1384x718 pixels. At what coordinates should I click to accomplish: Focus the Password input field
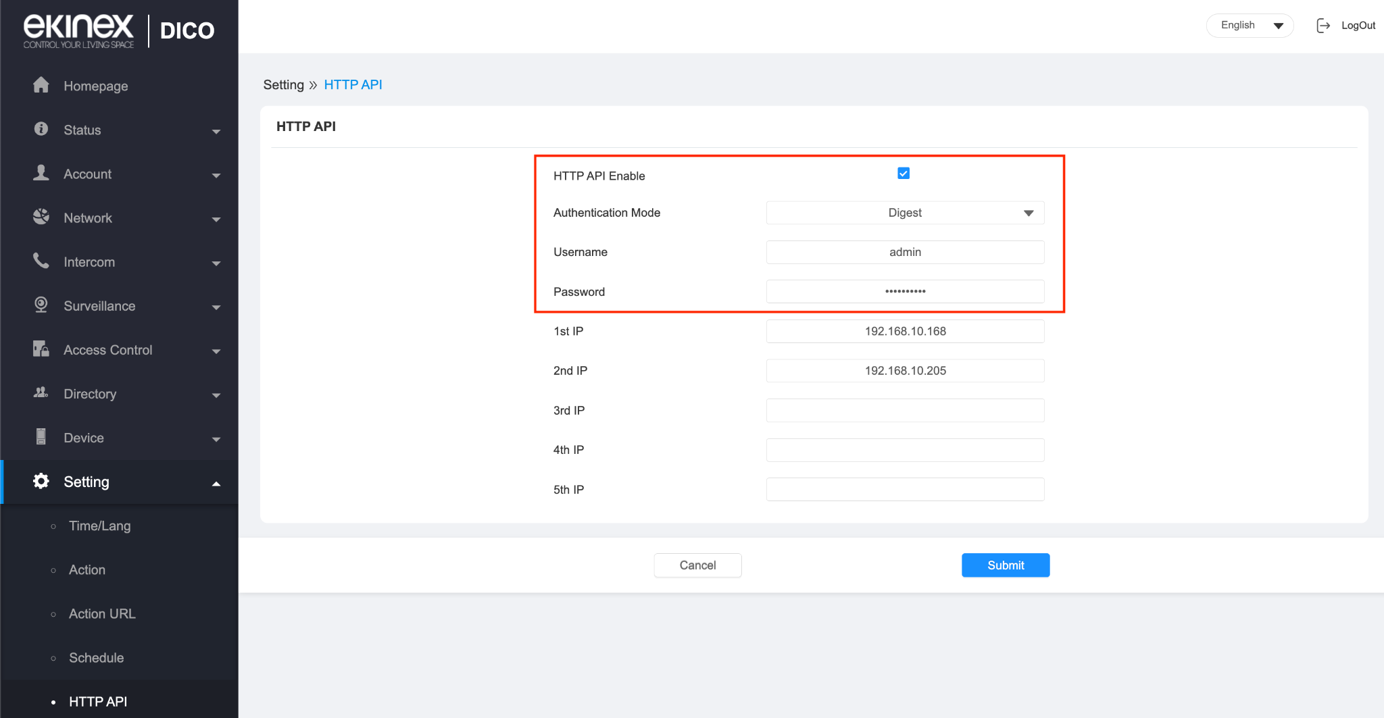click(905, 291)
